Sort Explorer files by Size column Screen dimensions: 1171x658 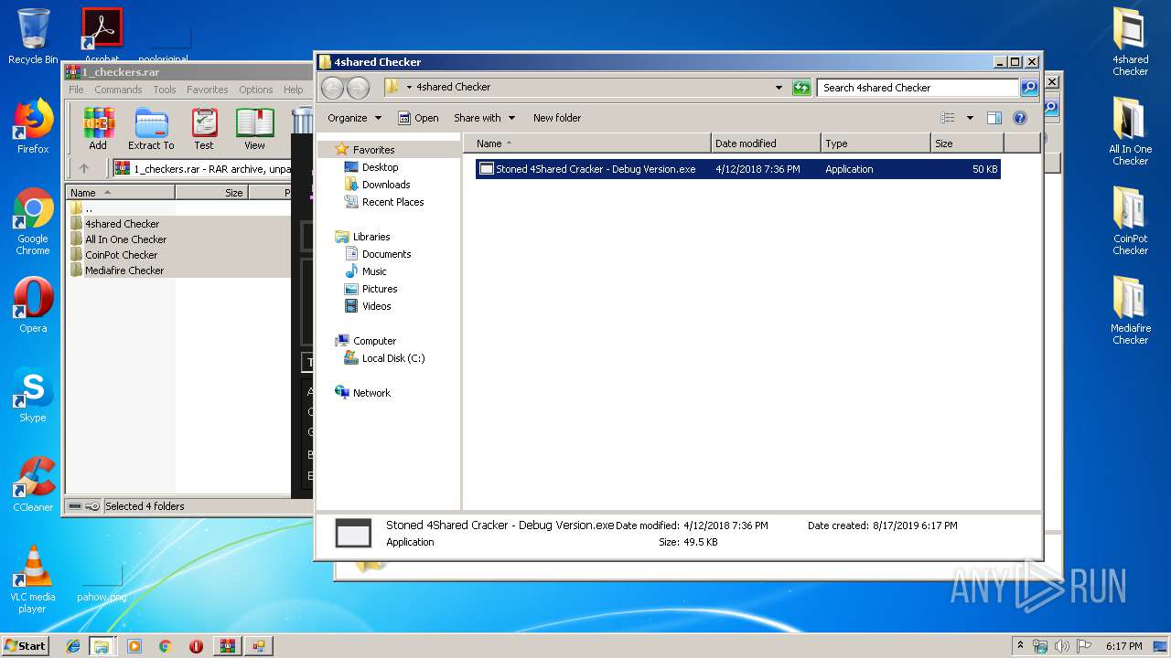click(x=967, y=143)
